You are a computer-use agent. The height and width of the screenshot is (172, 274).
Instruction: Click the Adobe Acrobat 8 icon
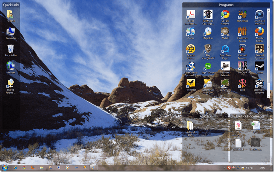click(x=190, y=15)
